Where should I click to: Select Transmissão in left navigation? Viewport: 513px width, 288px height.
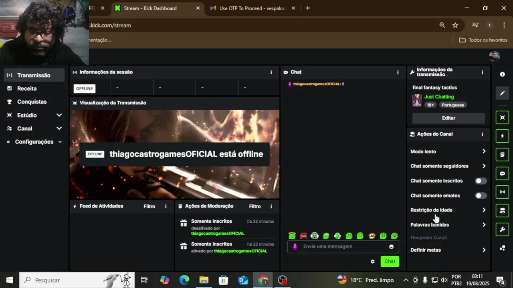point(34,75)
